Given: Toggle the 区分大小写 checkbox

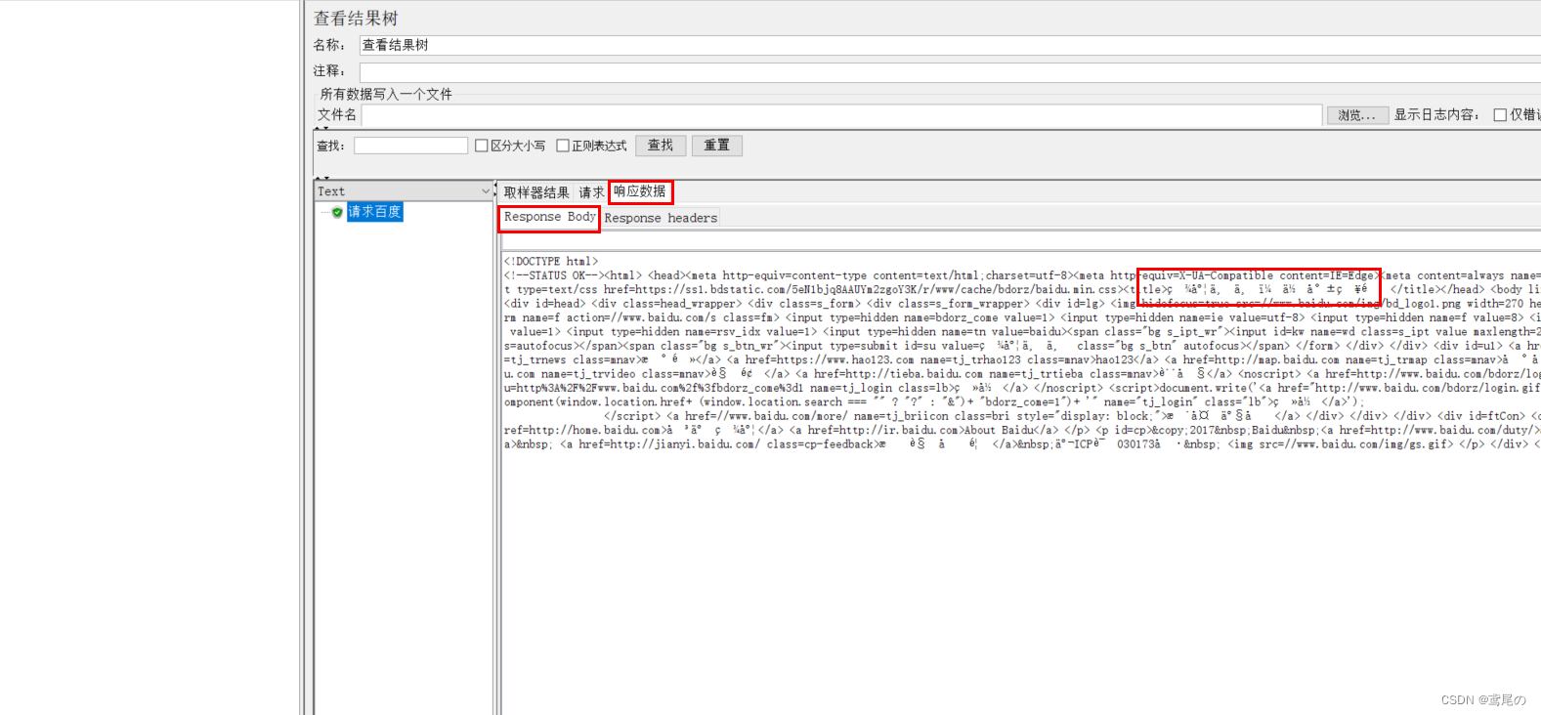Looking at the screenshot, I should pyautogui.click(x=481, y=146).
